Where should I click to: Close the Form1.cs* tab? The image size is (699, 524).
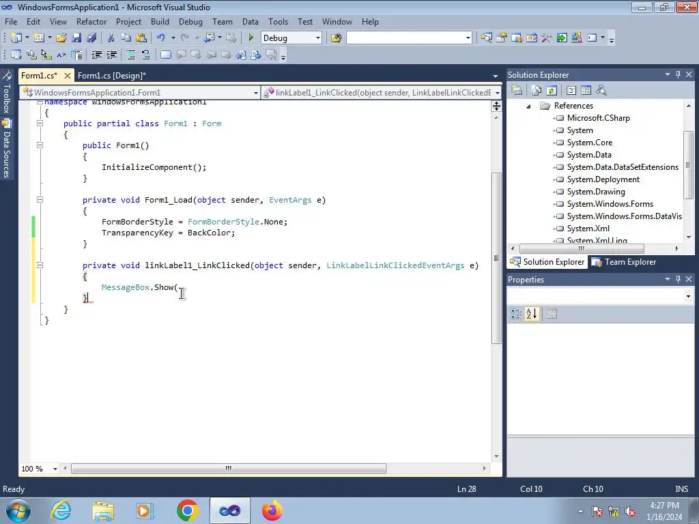tap(68, 75)
